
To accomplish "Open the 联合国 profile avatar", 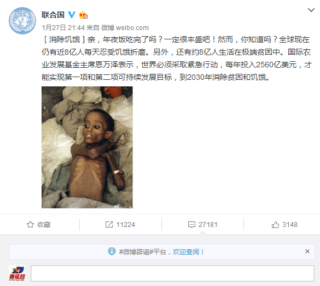I will point(22,21).
